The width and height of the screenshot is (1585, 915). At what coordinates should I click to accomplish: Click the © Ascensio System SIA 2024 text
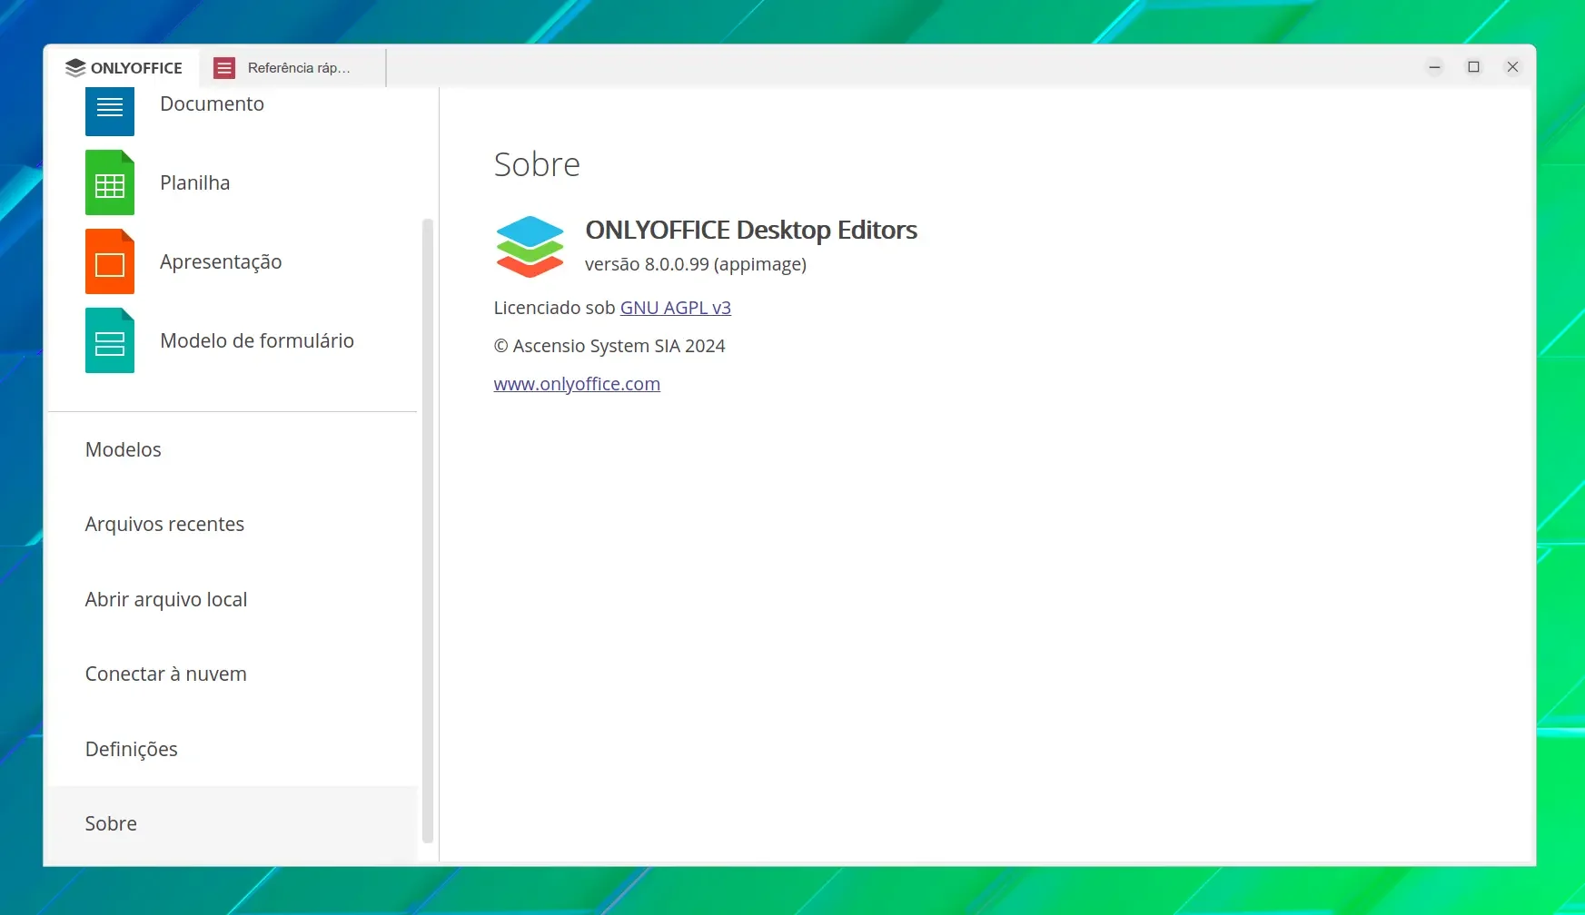tap(609, 346)
